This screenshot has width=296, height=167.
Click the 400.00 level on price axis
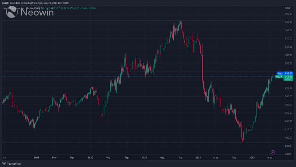288,14
